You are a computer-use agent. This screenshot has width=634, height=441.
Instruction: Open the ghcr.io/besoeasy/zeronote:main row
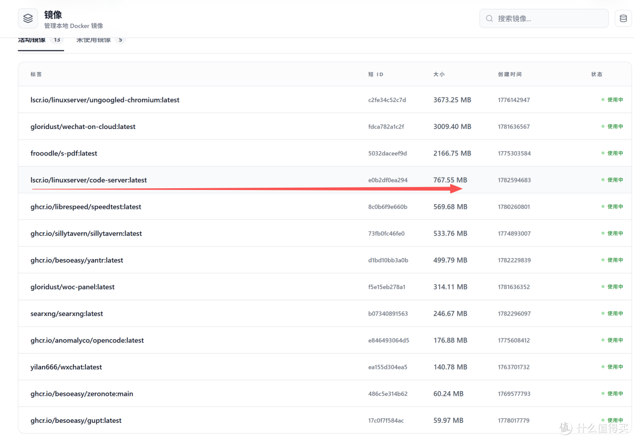pyautogui.click(x=325, y=393)
